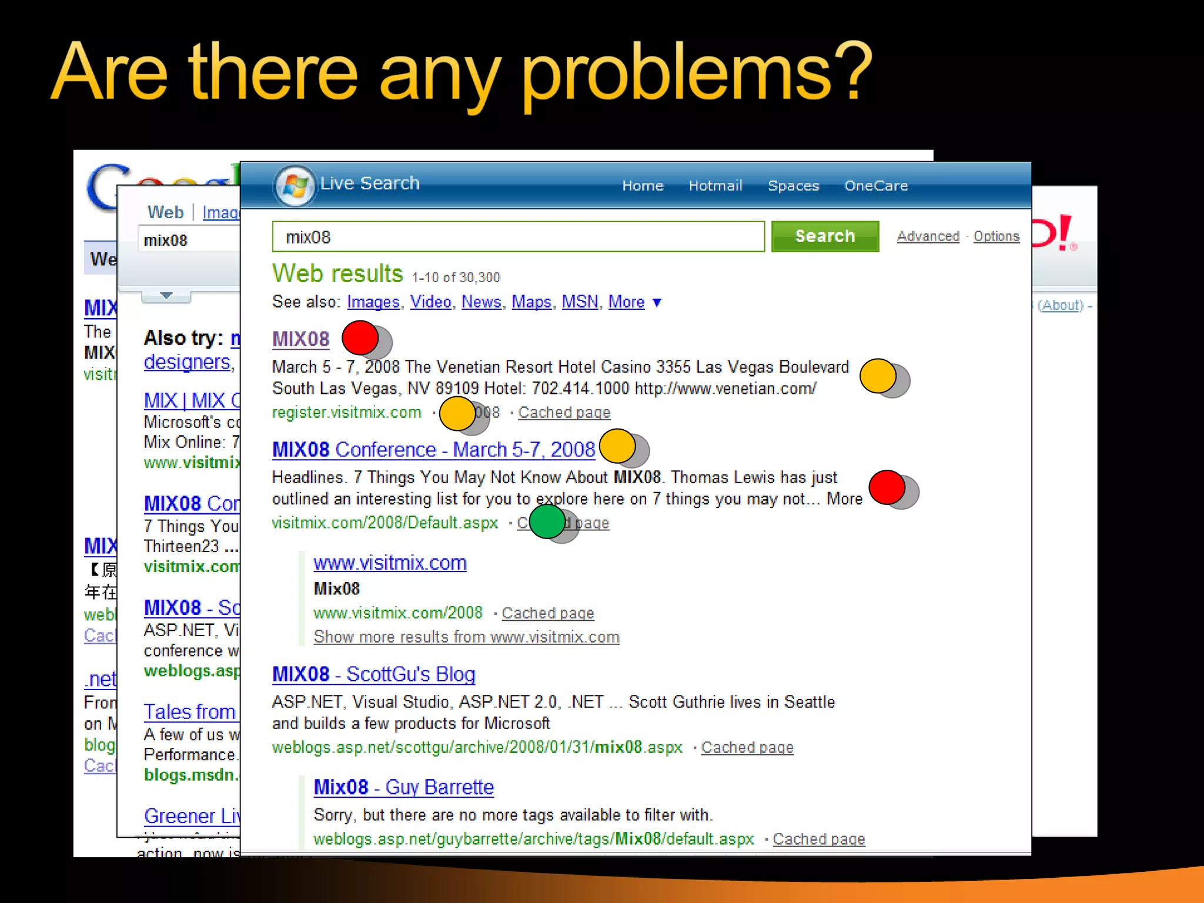Open Hotmail from the Live Search header

click(x=715, y=186)
